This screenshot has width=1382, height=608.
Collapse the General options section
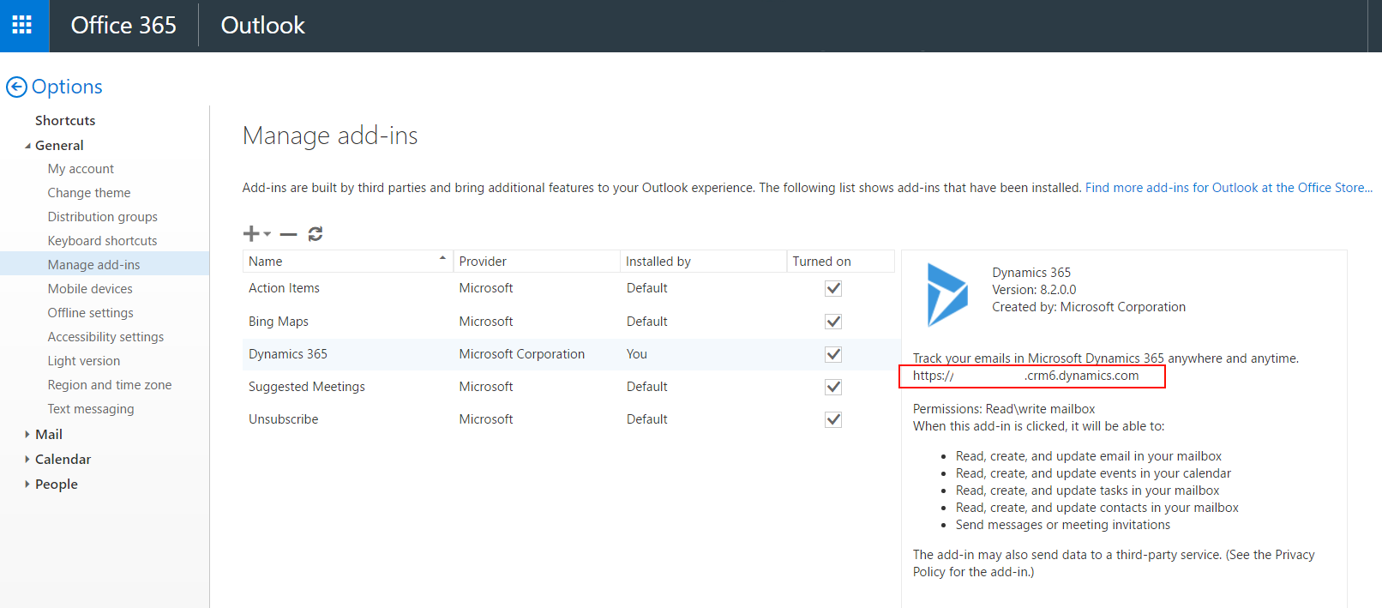27,146
